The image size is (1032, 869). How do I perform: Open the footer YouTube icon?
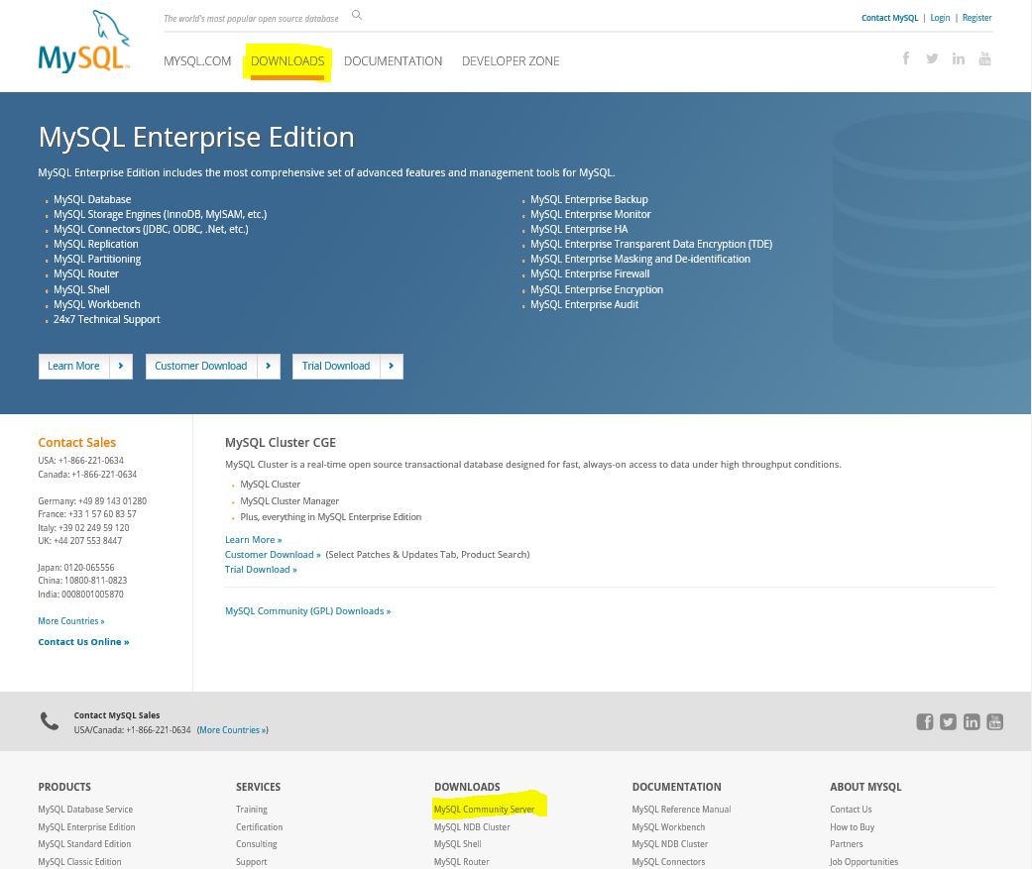pos(995,721)
